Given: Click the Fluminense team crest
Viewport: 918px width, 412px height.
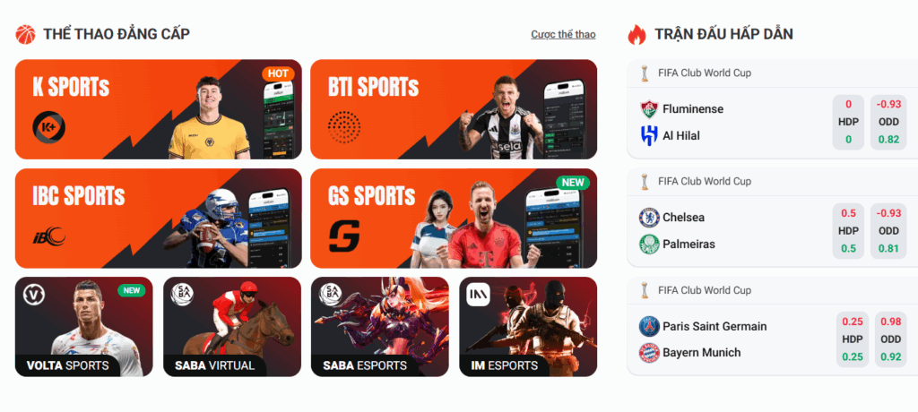Looking at the screenshot, I should 649,109.
